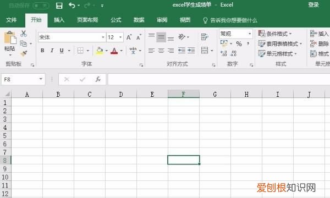
Task: Switch to the 插入 tab
Action: coord(59,20)
